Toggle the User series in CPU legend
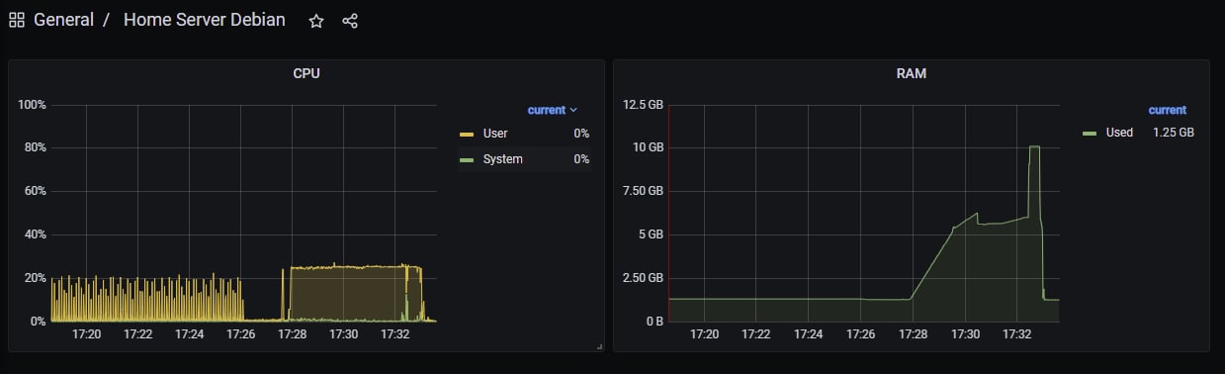Image resolution: width=1225 pixels, height=374 pixels. pyautogui.click(x=494, y=133)
